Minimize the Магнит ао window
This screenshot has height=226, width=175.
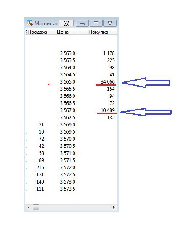click(x=82, y=24)
